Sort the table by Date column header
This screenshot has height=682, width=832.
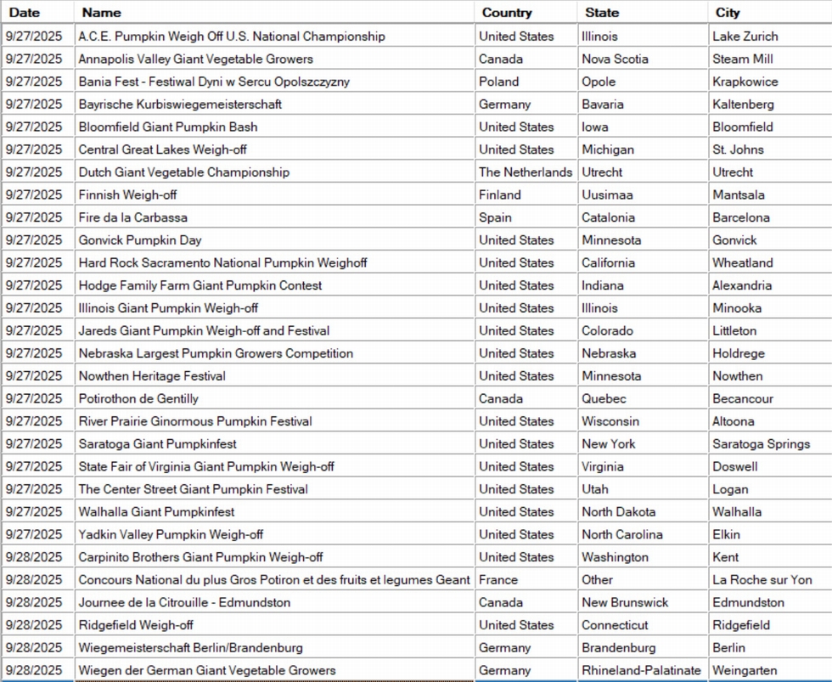(25, 13)
